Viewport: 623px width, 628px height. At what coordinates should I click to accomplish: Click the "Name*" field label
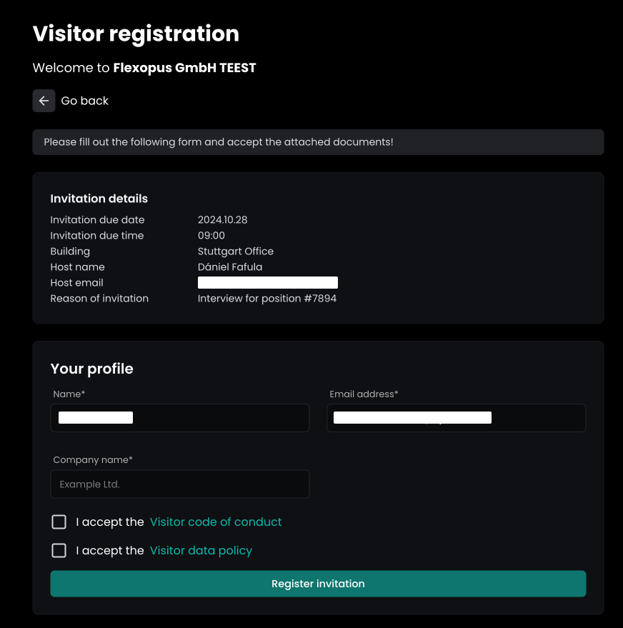(69, 394)
